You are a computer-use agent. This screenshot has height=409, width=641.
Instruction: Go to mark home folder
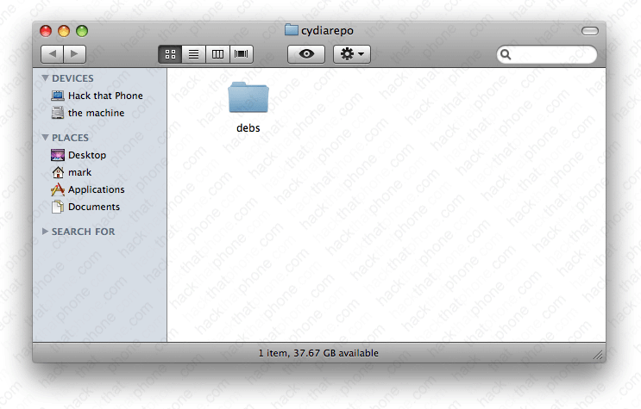(79, 172)
